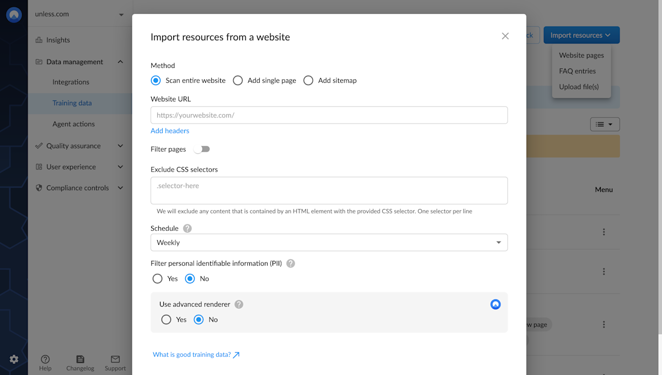The image size is (662, 375).
Task: Click the Add headers link
Action: coord(170,131)
